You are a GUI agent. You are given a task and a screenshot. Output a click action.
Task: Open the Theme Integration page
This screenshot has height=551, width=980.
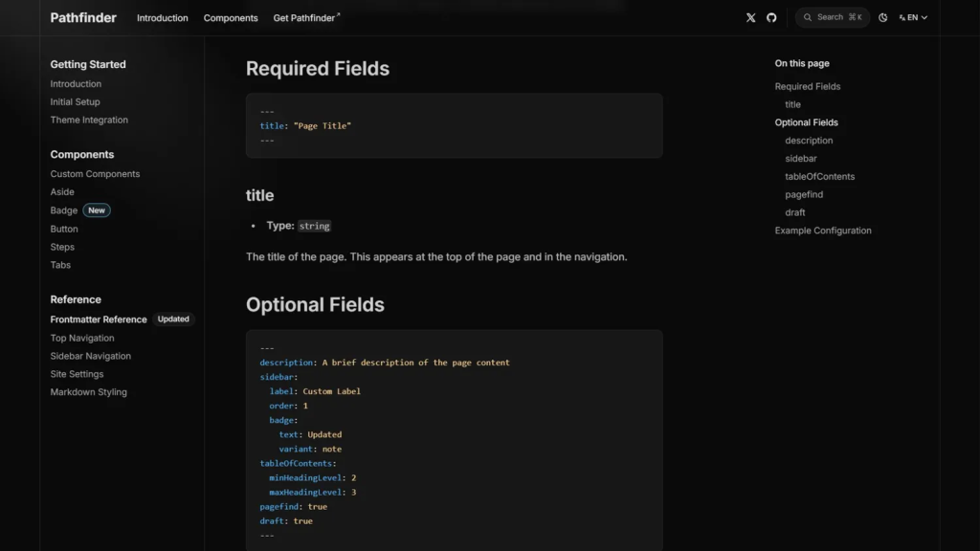(89, 120)
